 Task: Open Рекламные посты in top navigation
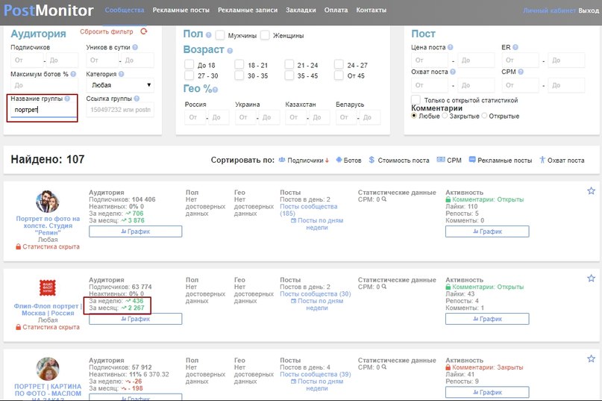tap(181, 10)
